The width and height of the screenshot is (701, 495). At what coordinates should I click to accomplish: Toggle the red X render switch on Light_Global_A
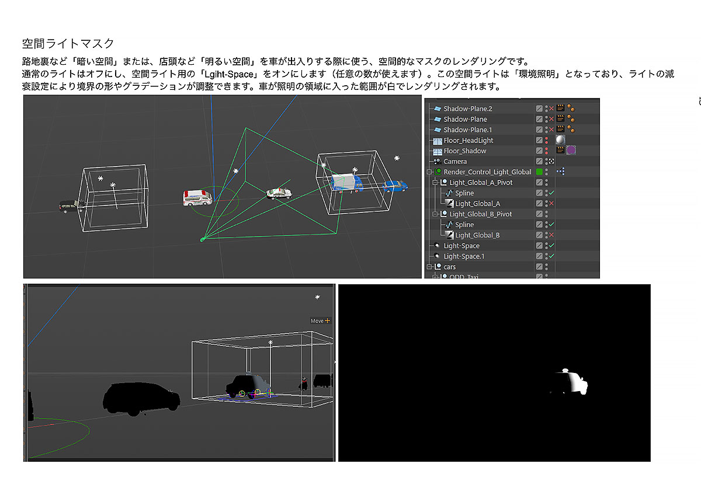pos(550,203)
